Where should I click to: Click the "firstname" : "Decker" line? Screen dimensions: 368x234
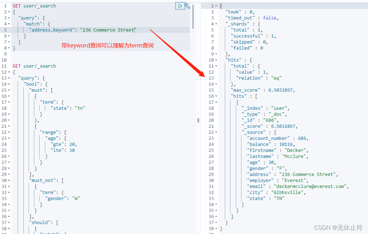tap(278, 150)
